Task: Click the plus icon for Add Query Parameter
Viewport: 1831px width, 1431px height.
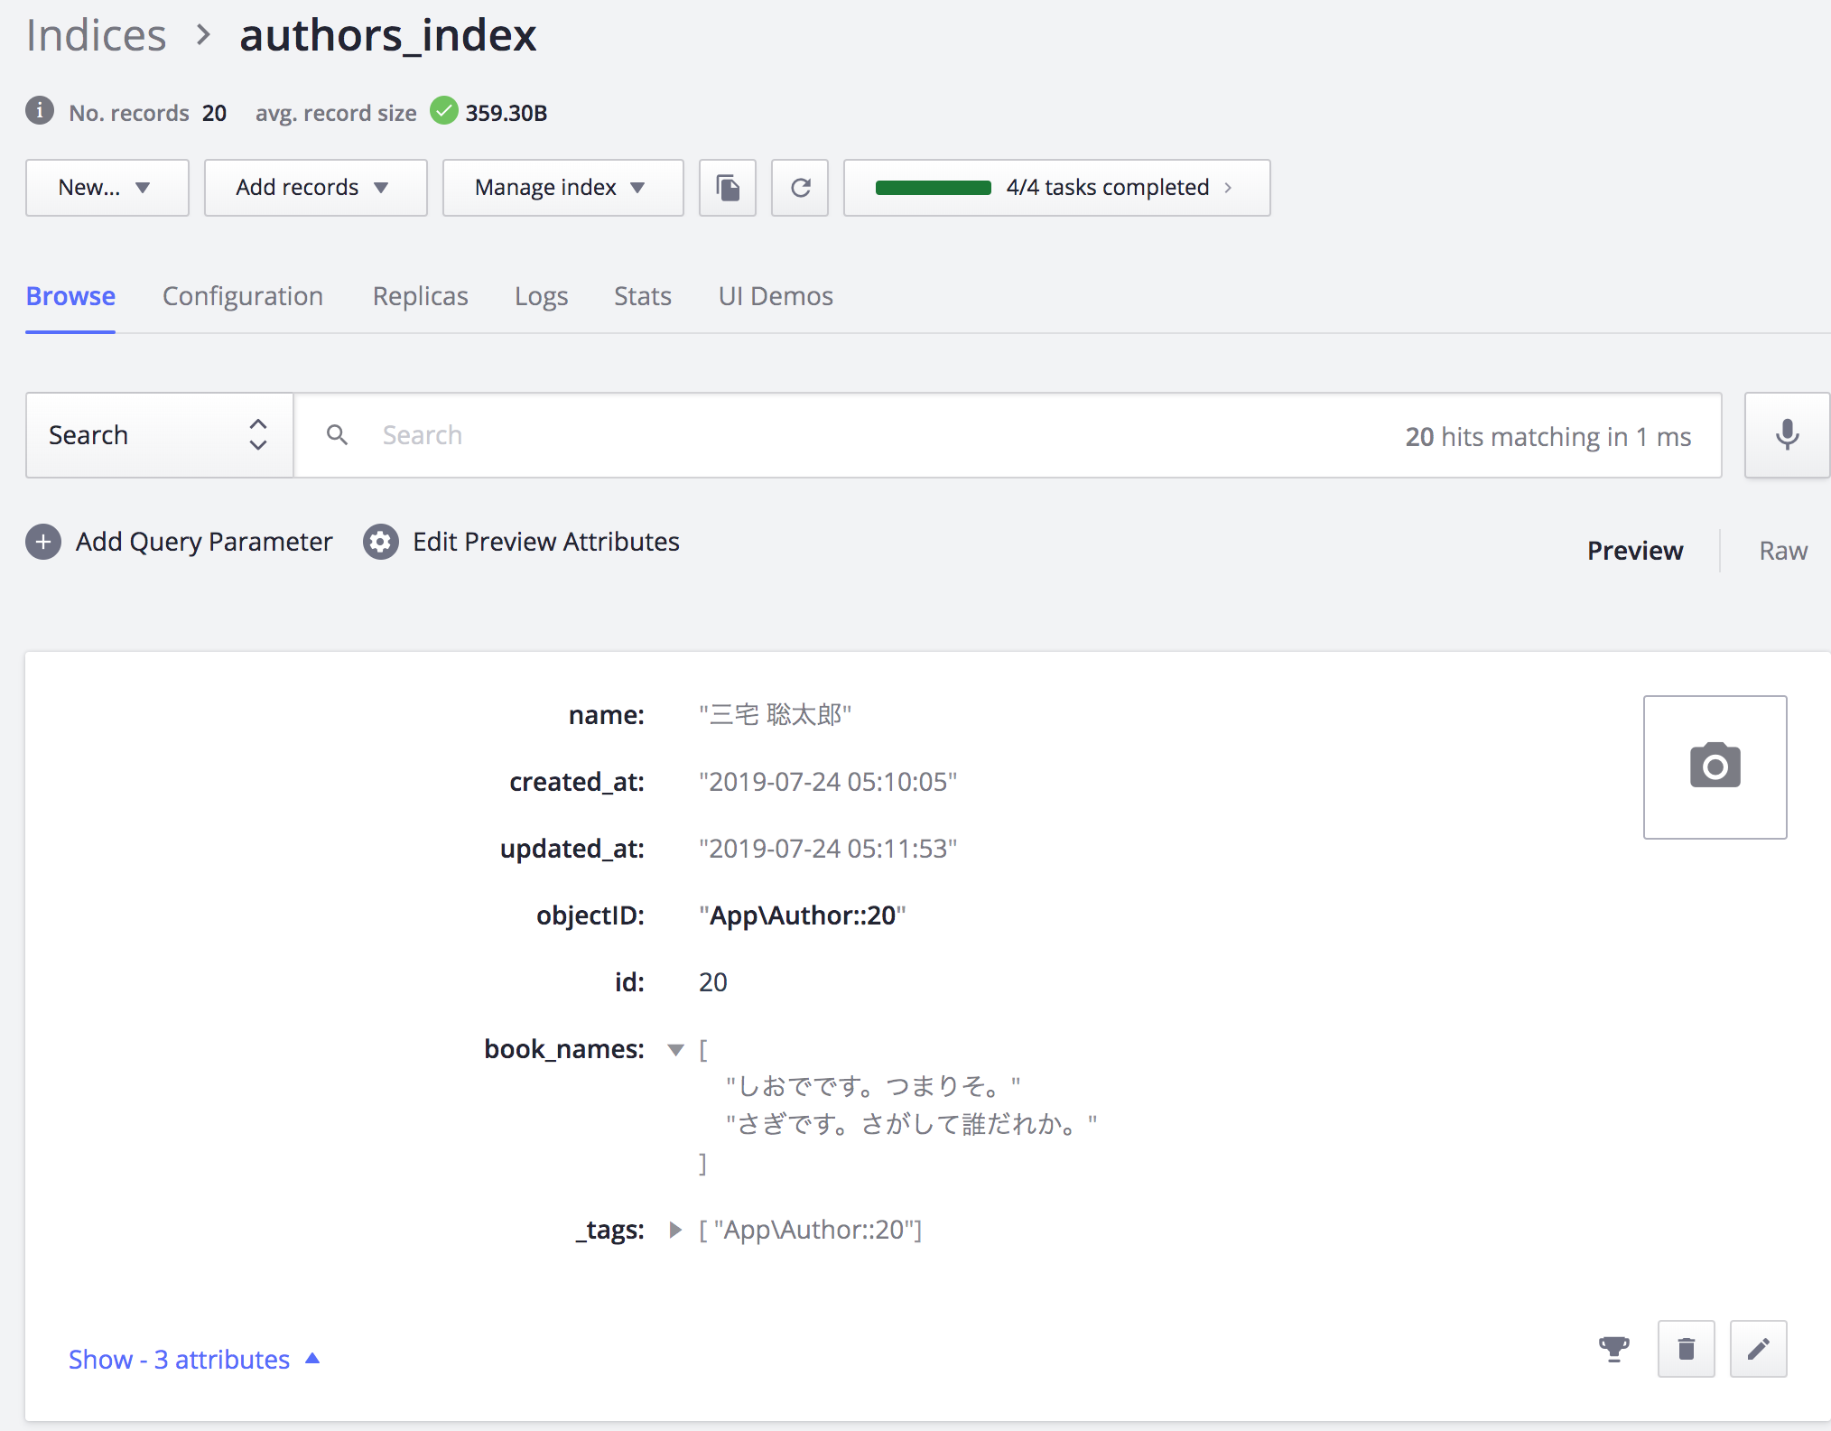Action: coord(43,542)
